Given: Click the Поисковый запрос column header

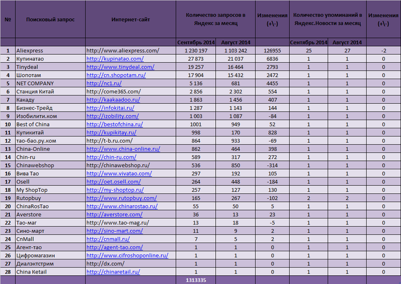Looking at the screenshot, I should tap(50, 19).
